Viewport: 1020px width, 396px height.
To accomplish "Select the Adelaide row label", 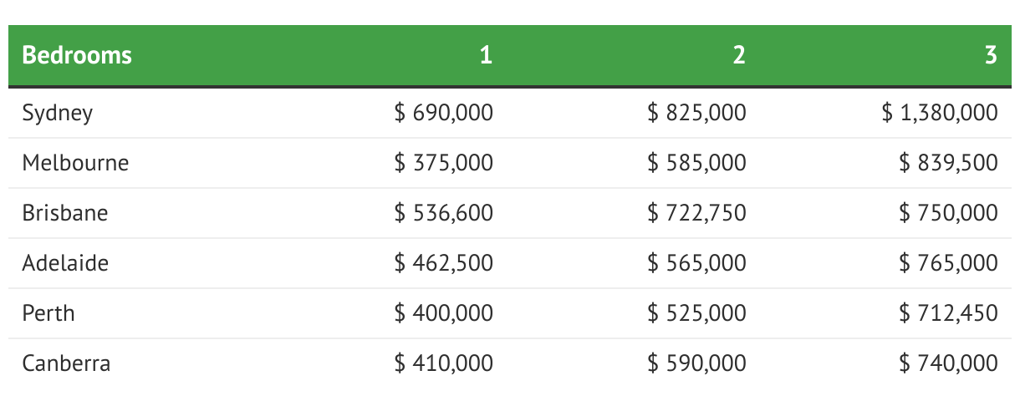I will point(66,263).
